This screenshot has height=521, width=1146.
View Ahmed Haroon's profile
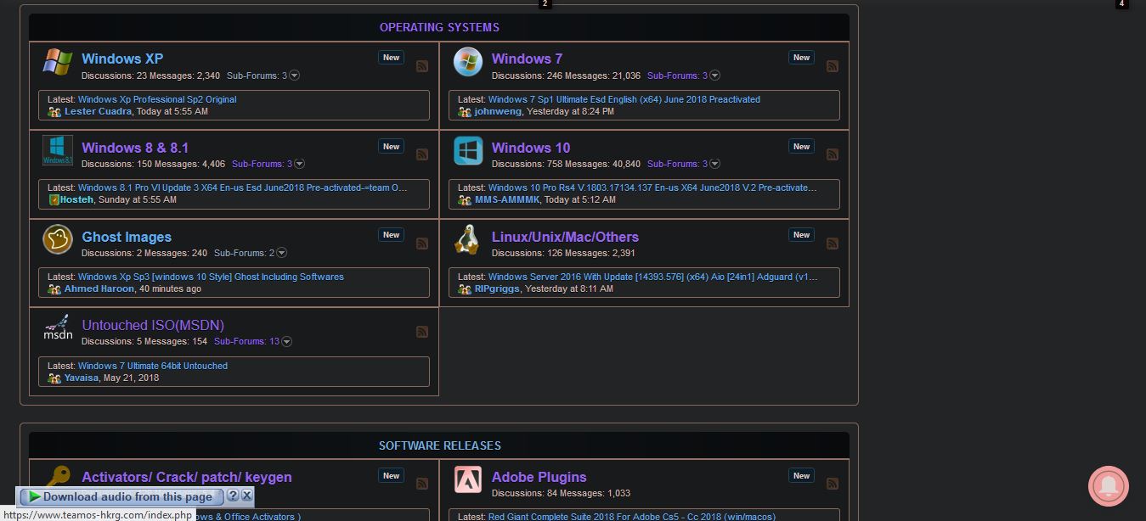[99, 289]
